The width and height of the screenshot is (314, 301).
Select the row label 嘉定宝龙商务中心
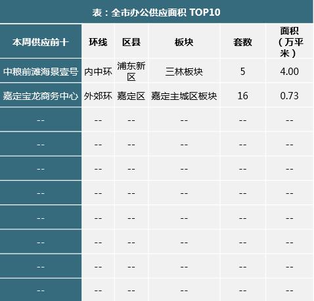pyautogui.click(x=41, y=96)
